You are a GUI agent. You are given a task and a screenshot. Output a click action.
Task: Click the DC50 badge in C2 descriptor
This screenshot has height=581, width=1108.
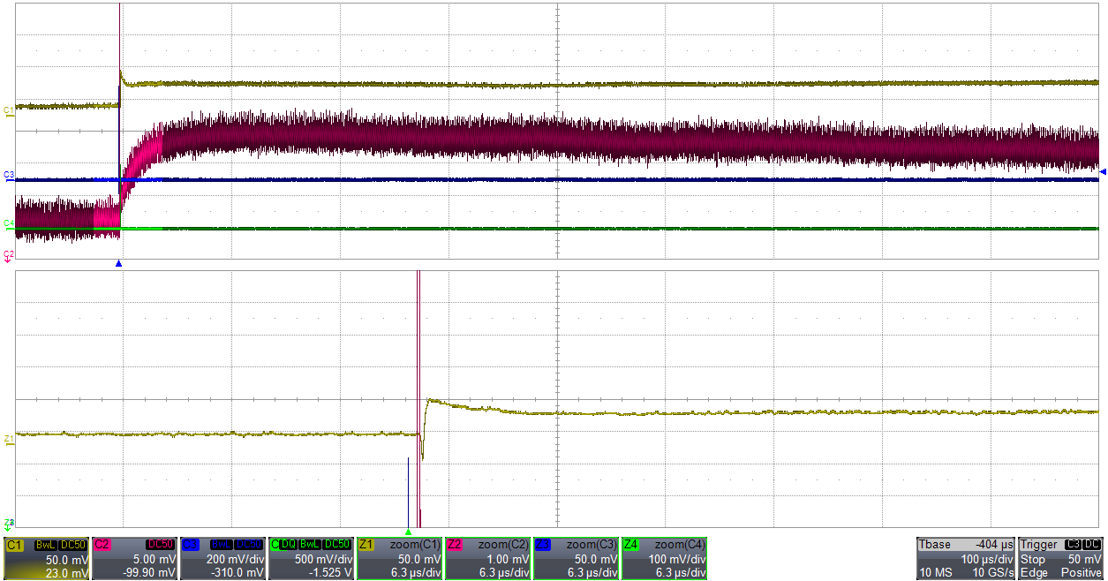point(161,545)
